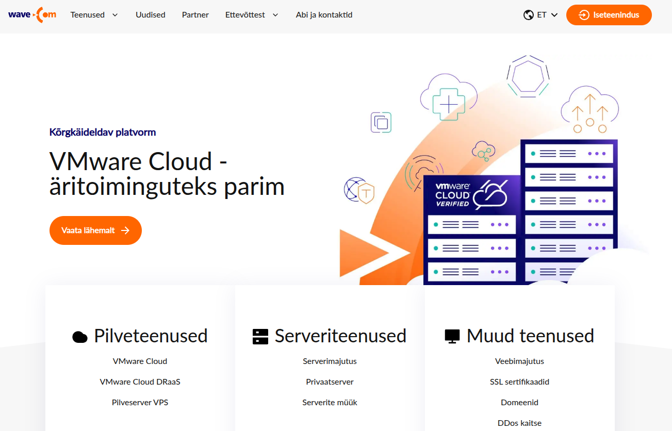Expand the Teenused dropdown menu
The width and height of the screenshot is (672, 431).
[x=94, y=15]
